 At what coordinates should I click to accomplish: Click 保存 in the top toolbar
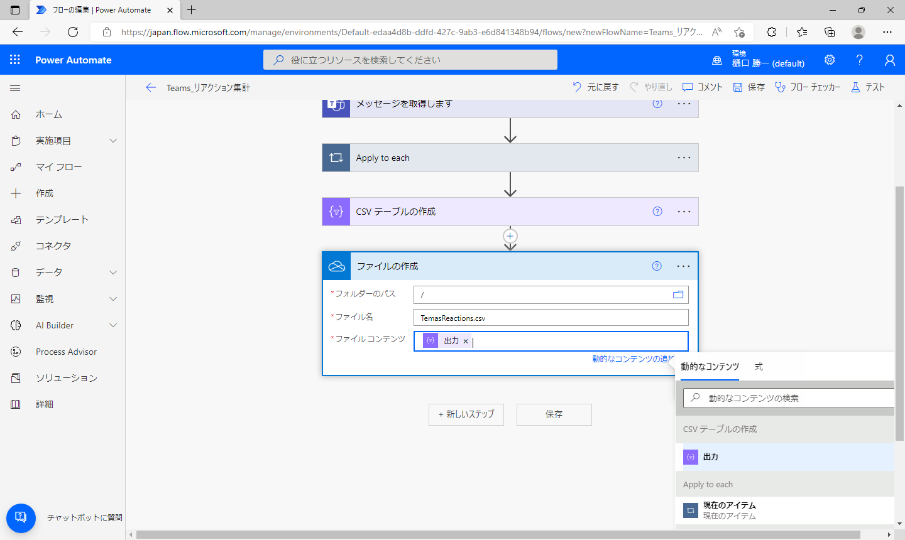pos(749,87)
